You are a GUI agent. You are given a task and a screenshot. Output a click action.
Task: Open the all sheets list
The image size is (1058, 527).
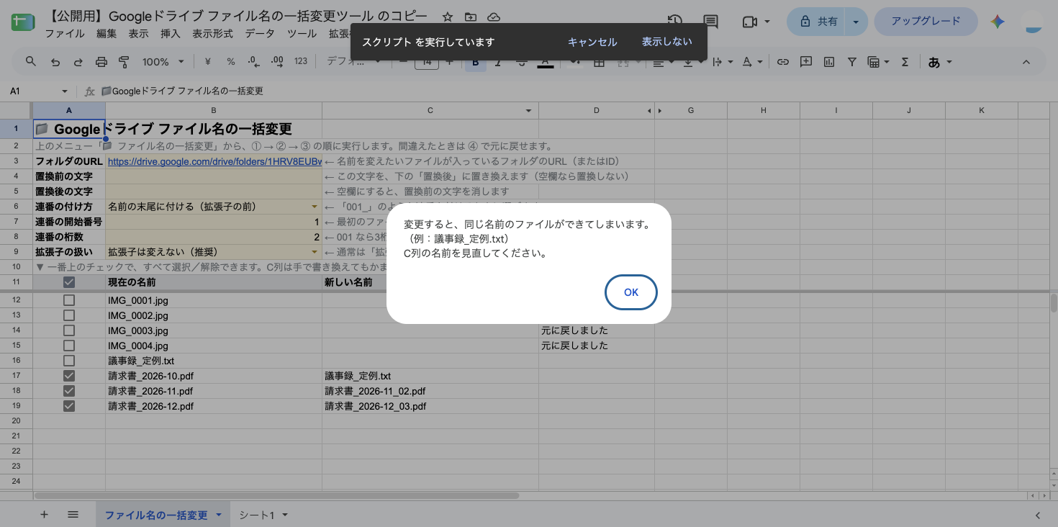click(73, 515)
